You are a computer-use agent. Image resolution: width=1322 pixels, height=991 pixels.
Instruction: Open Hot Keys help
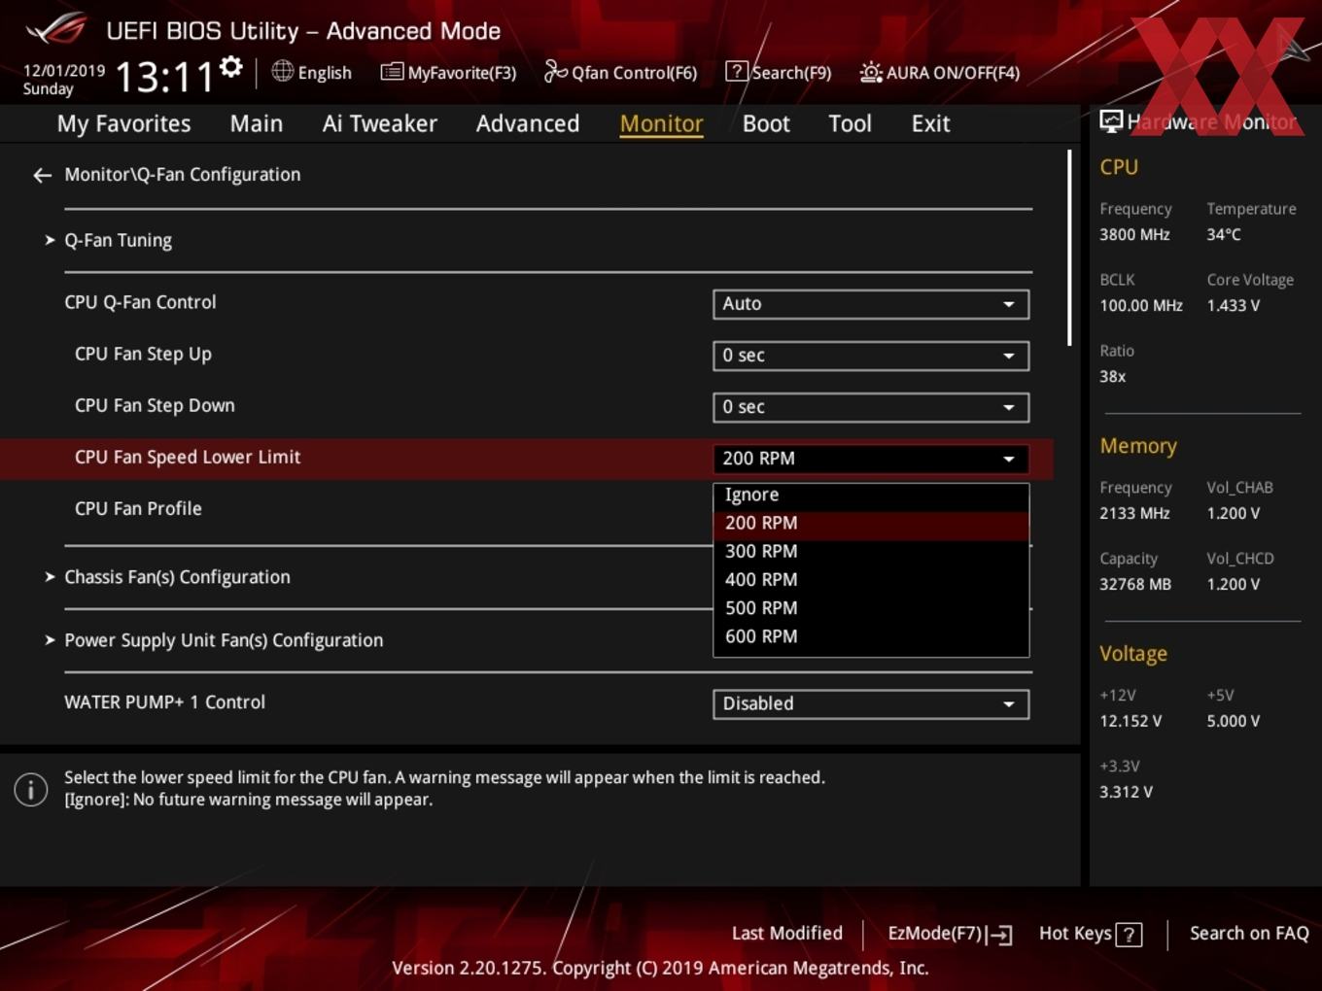point(1090,934)
